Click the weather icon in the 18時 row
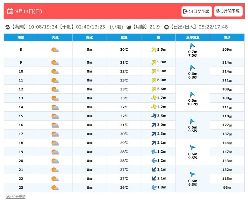Screen dimensions: 248x205 coord(55,143)
